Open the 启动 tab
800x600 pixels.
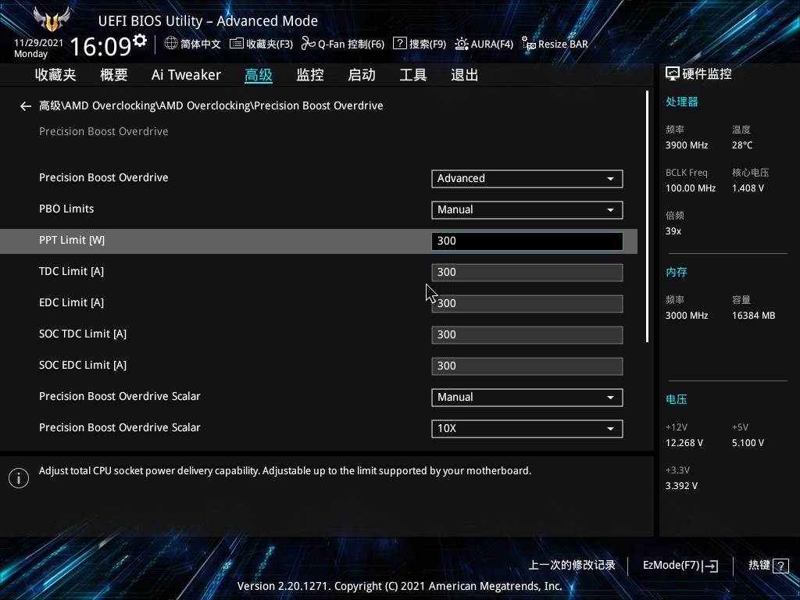[x=362, y=75]
